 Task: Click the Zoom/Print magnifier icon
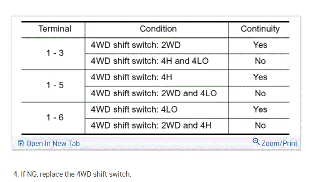point(256,142)
